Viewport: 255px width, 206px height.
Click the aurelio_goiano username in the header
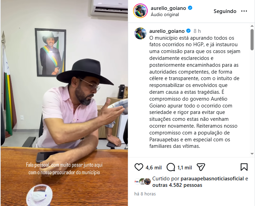click(x=168, y=8)
